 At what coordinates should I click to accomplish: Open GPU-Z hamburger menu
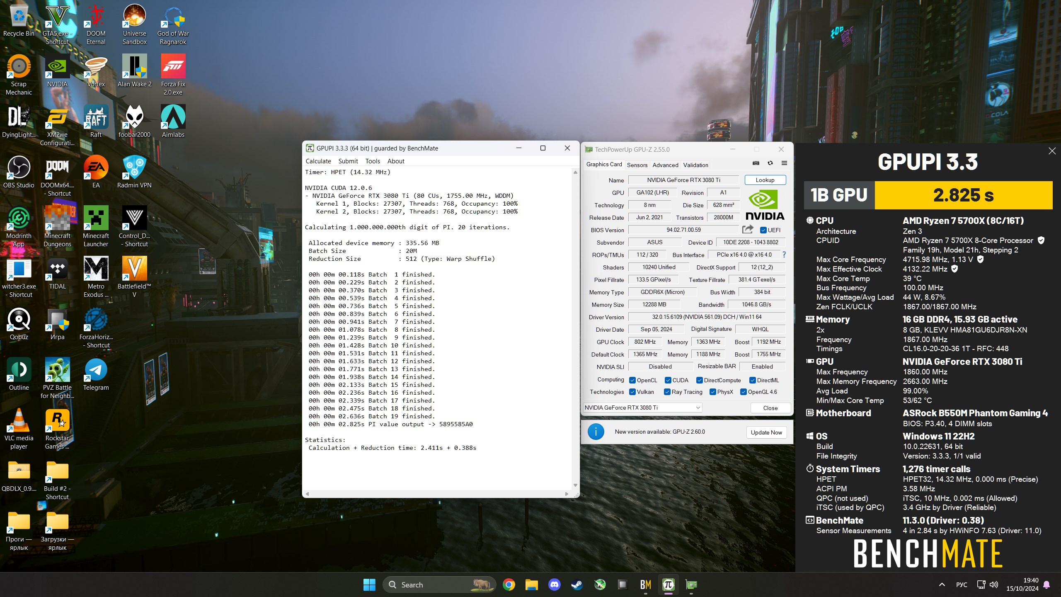(784, 163)
